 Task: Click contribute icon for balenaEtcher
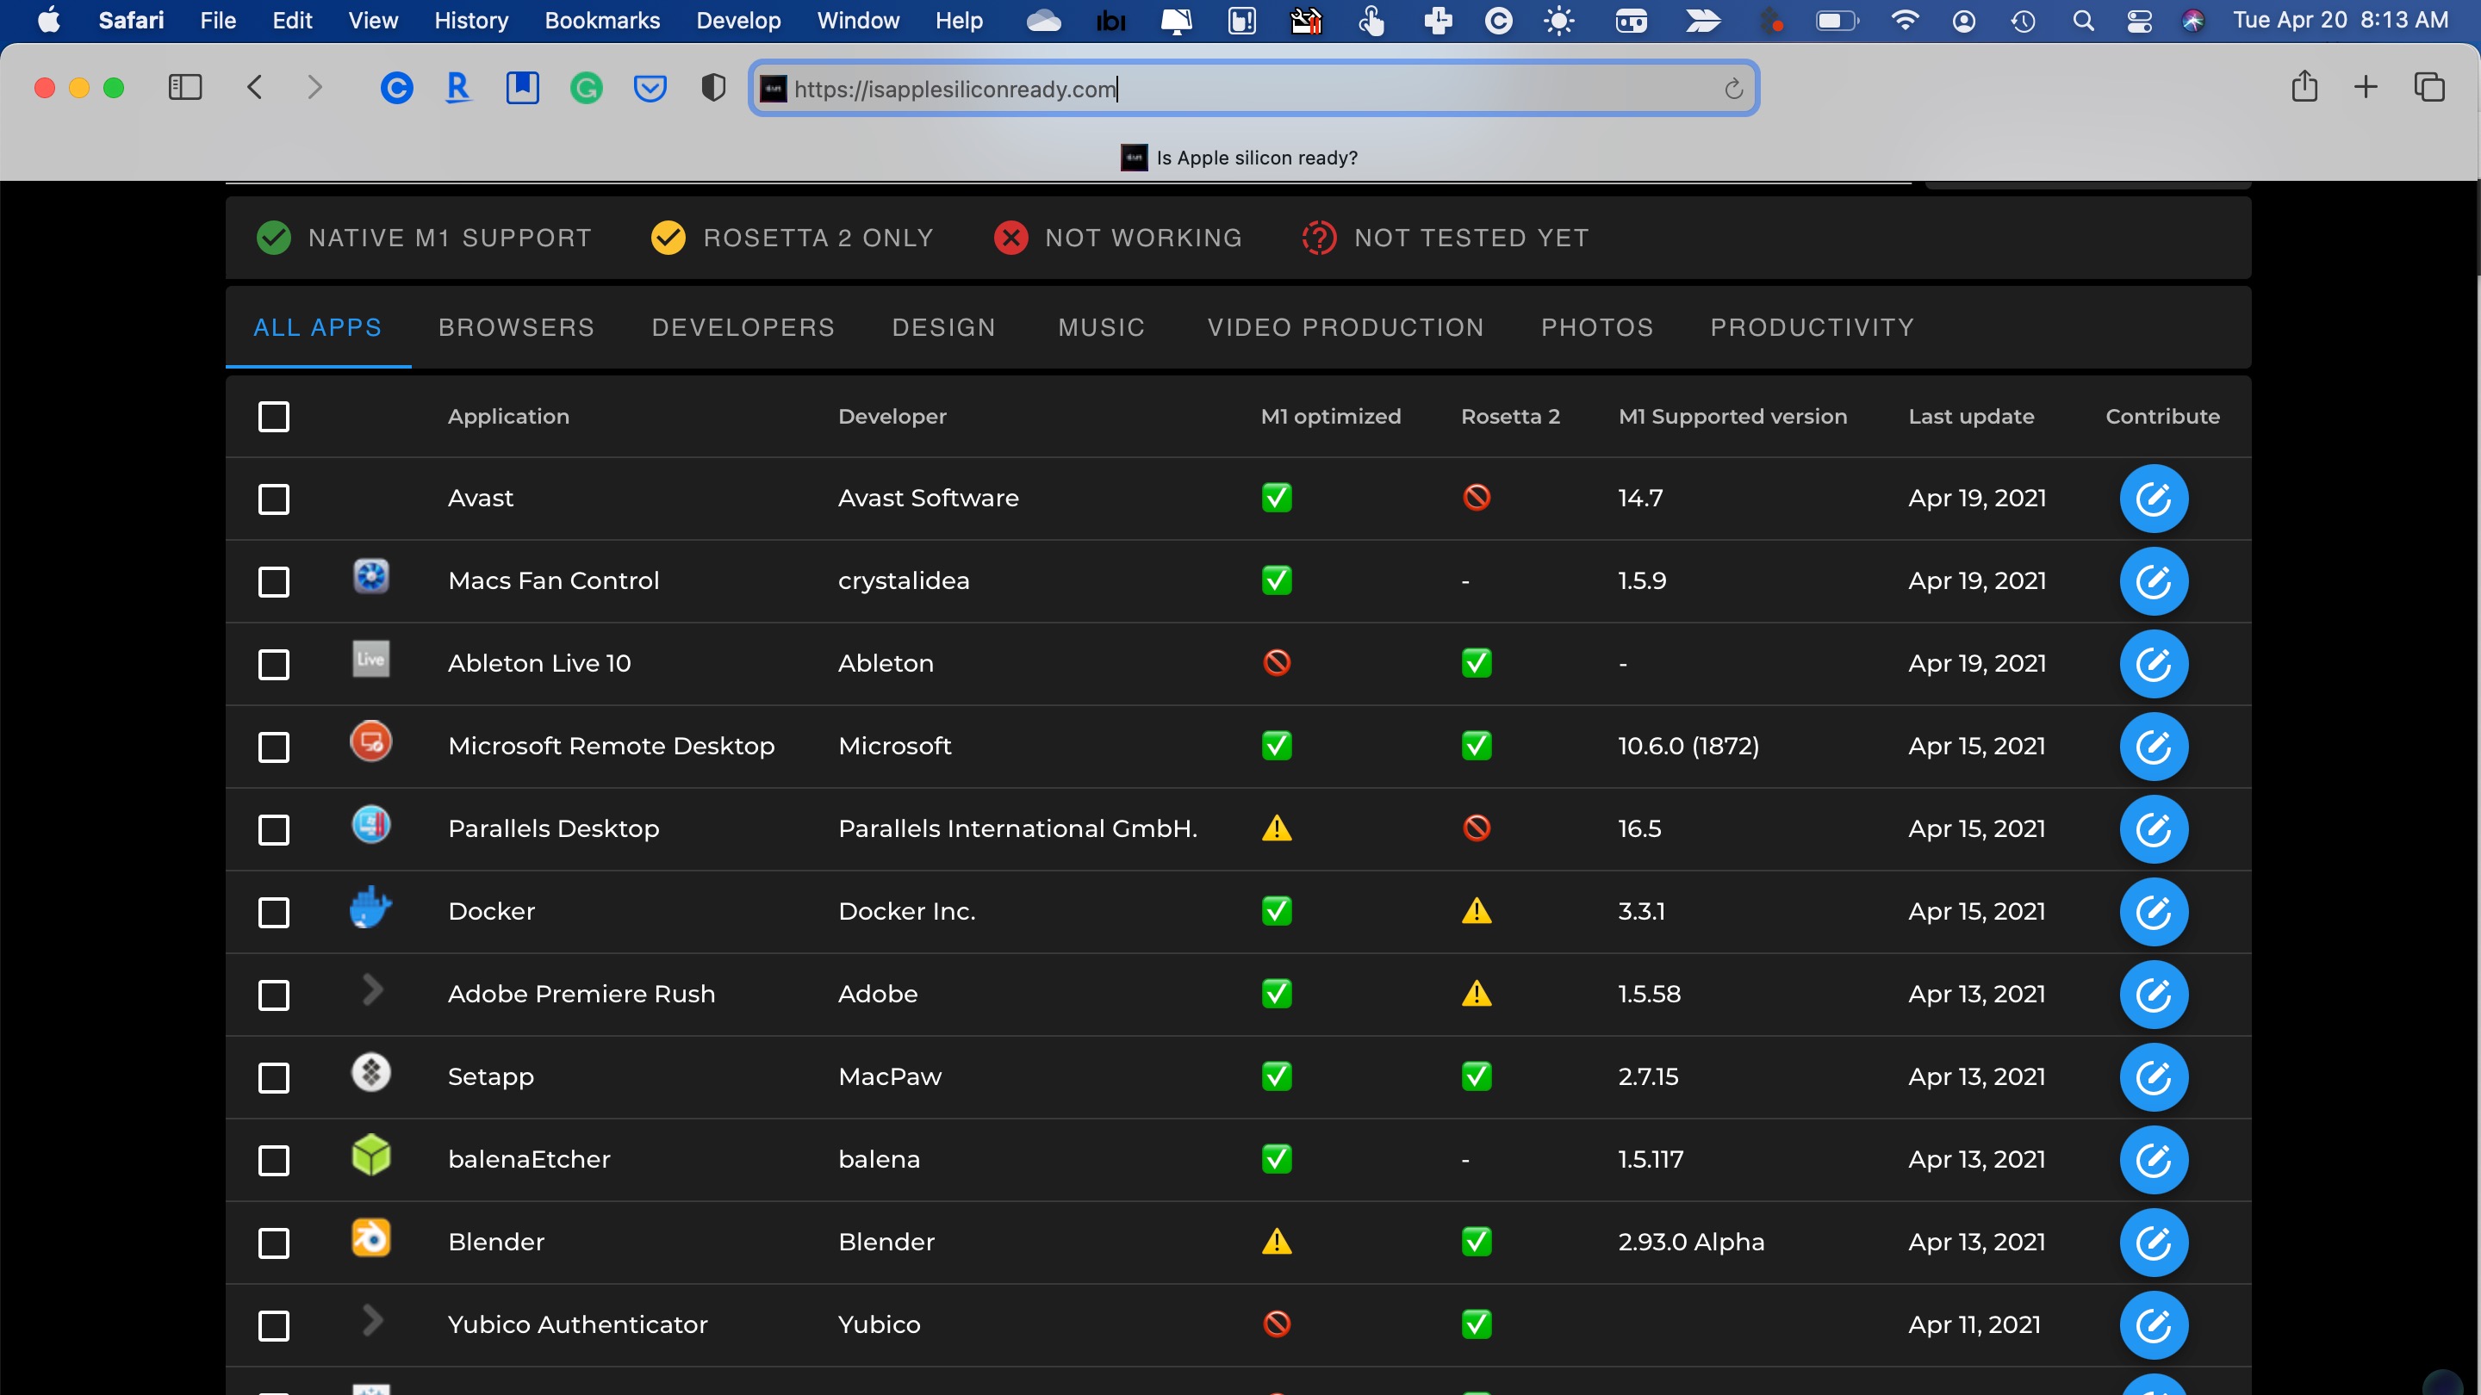(2154, 1160)
